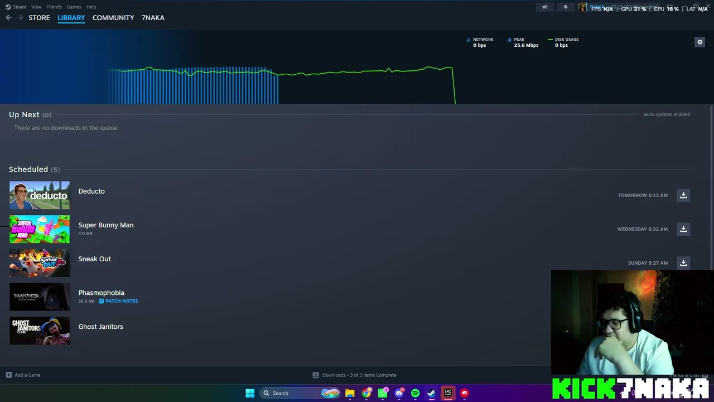Image resolution: width=714 pixels, height=402 pixels.
Task: Click the Sneak Out thumbnail
Action: point(40,263)
